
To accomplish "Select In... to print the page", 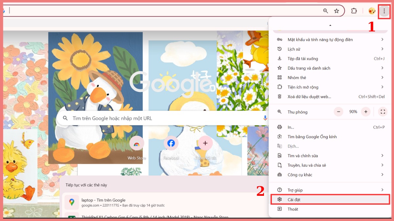I will tap(330, 127).
